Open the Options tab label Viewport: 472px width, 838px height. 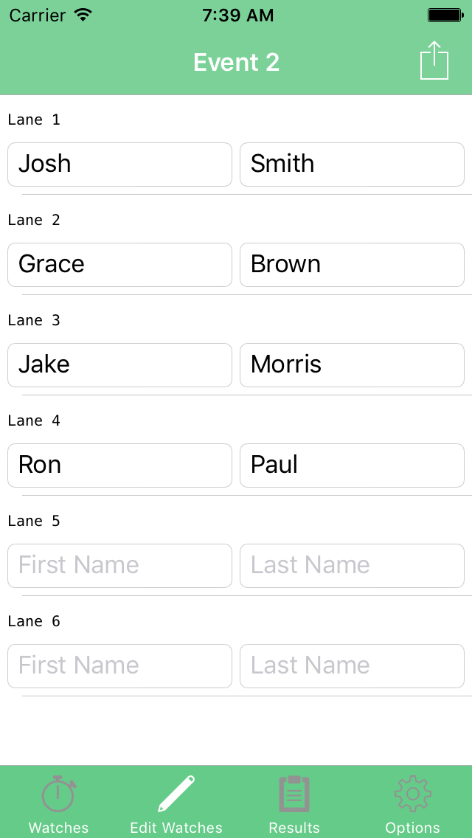(x=412, y=828)
